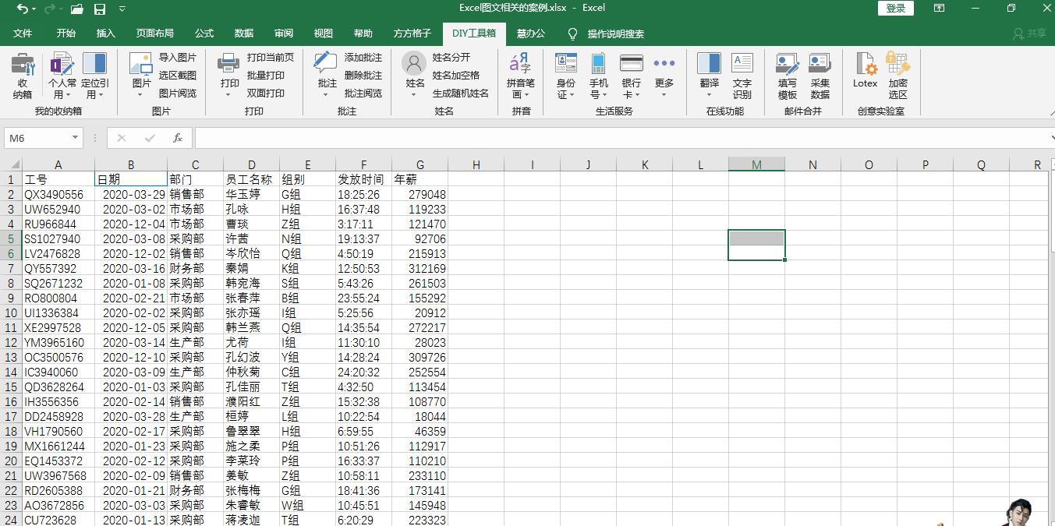Select column G header
The width and height of the screenshot is (1055, 526).
(420, 164)
